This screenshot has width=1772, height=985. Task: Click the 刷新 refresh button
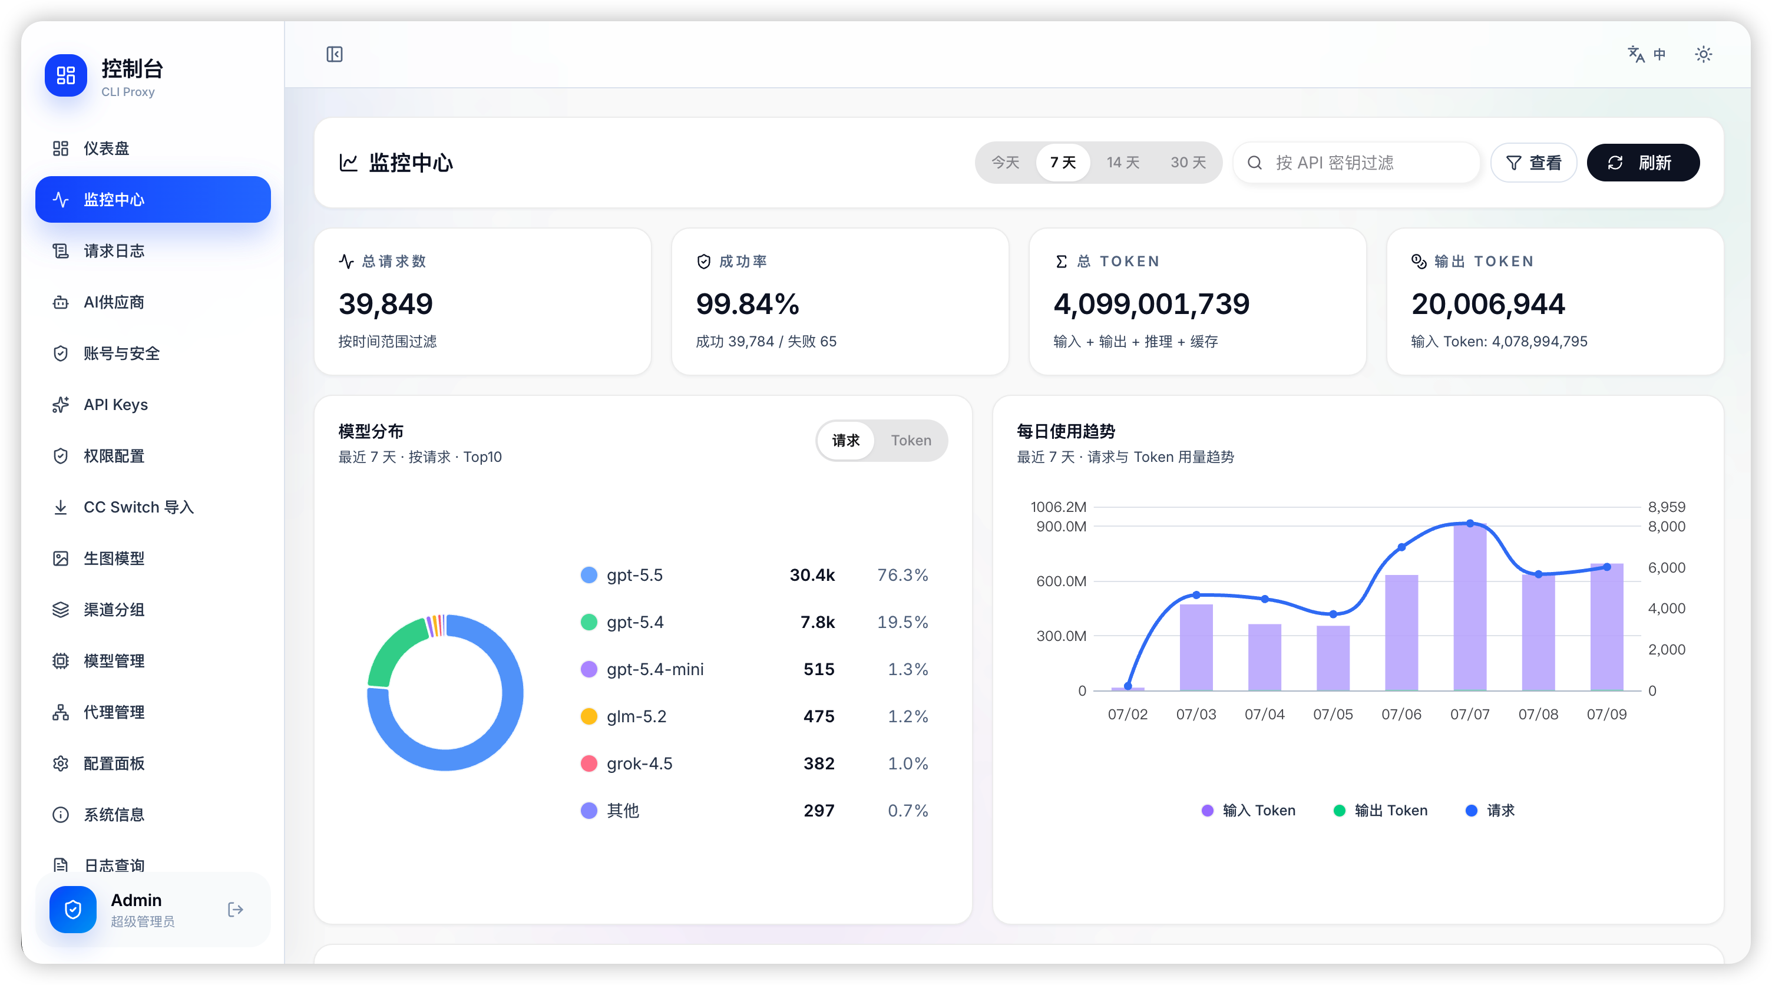point(1642,163)
